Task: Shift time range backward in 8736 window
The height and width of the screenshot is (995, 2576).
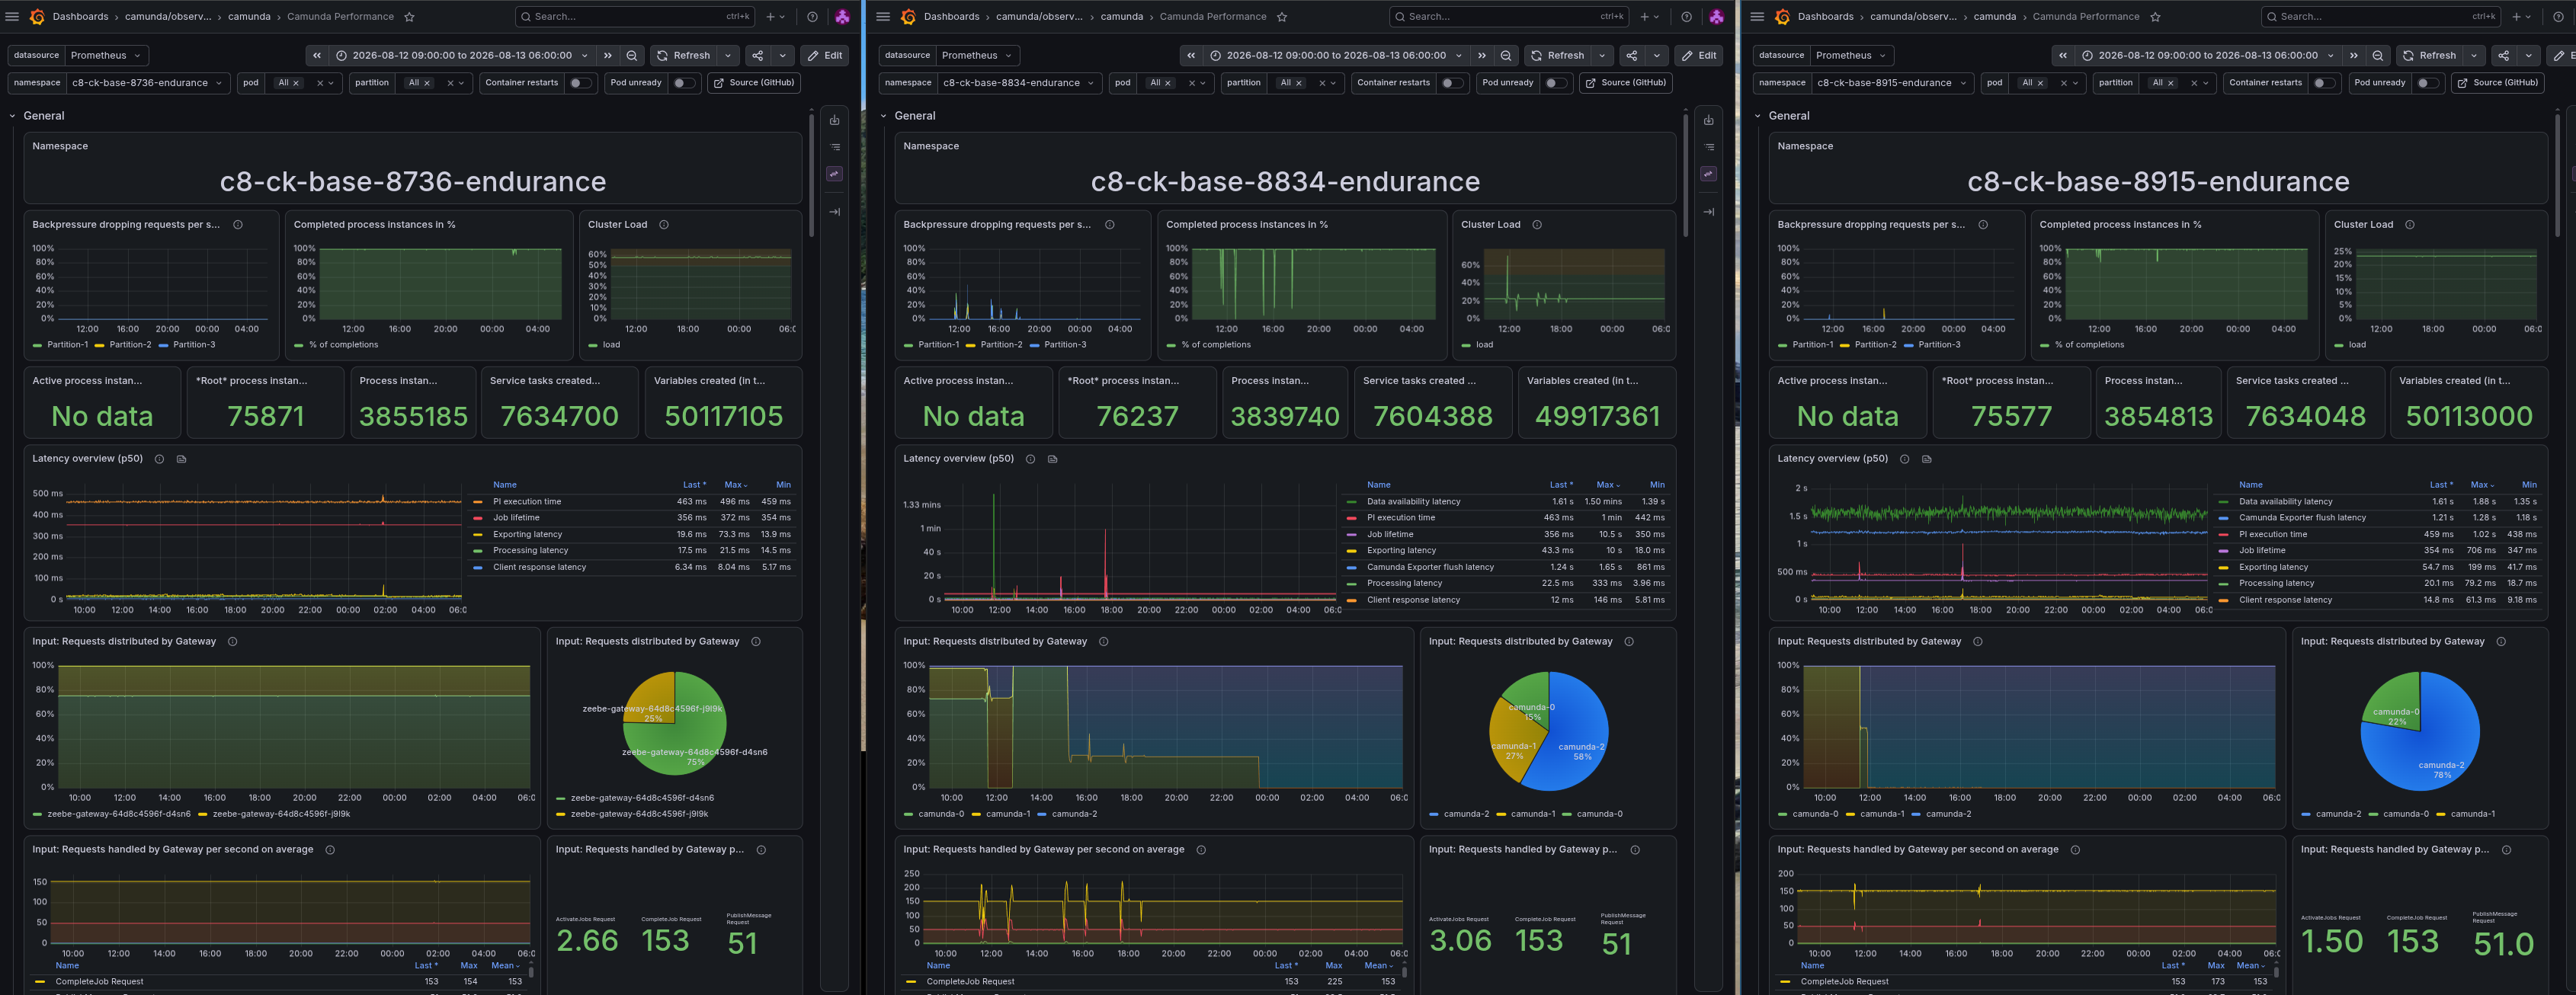Action: 317,56
